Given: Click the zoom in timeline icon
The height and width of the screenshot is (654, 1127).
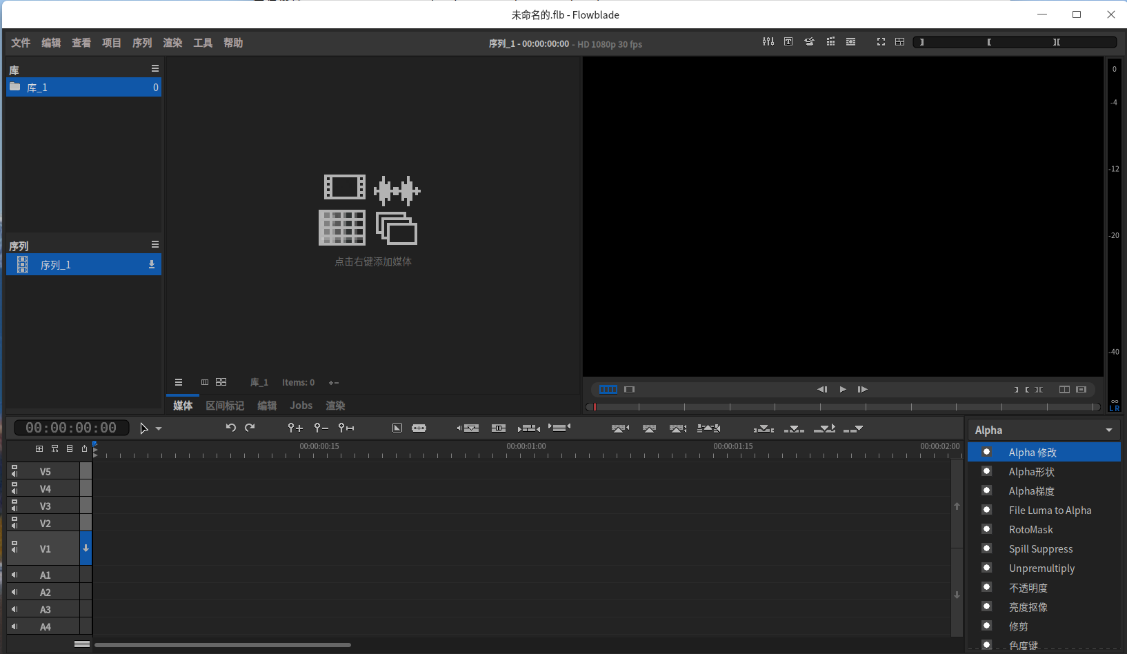Looking at the screenshot, I should click(295, 428).
